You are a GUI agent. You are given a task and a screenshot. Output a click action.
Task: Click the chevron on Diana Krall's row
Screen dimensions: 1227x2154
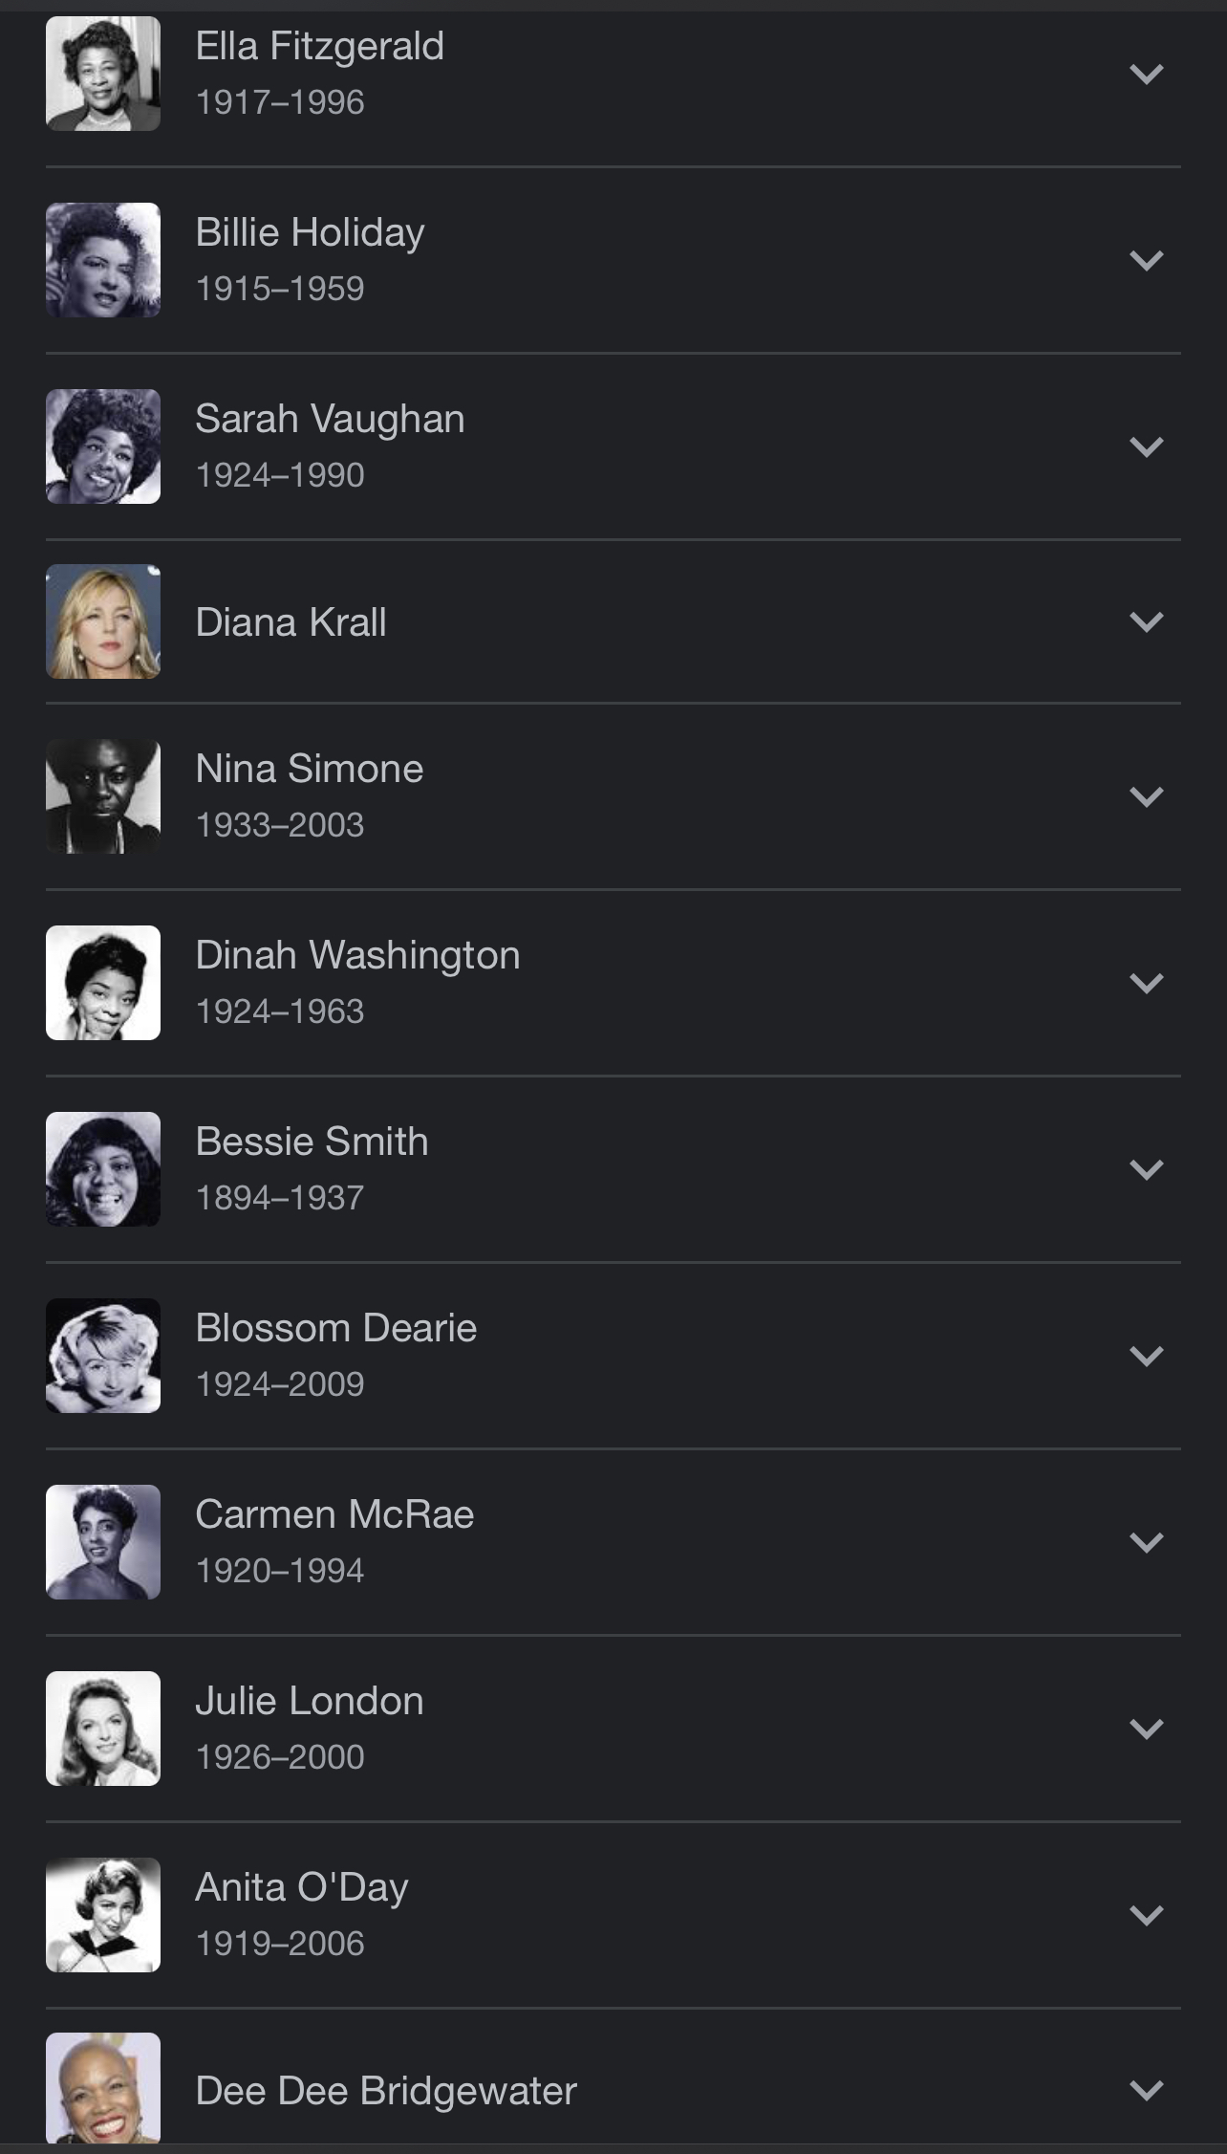click(1146, 622)
